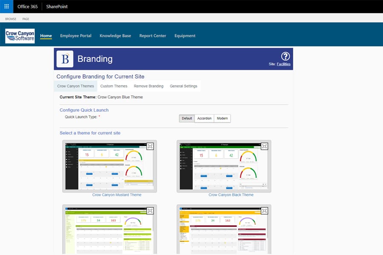Click the Facilities site link
The image size is (383, 255).
[x=283, y=64]
